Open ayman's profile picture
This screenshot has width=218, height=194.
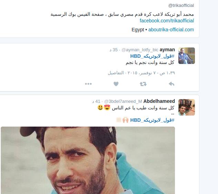[187, 56]
